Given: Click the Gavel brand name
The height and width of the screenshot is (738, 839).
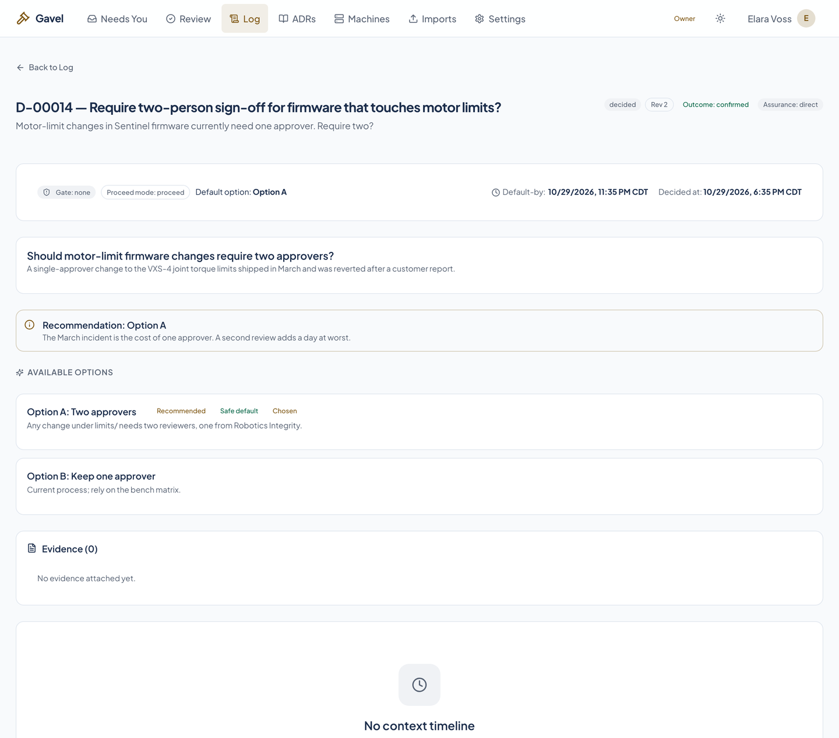Looking at the screenshot, I should tap(50, 19).
